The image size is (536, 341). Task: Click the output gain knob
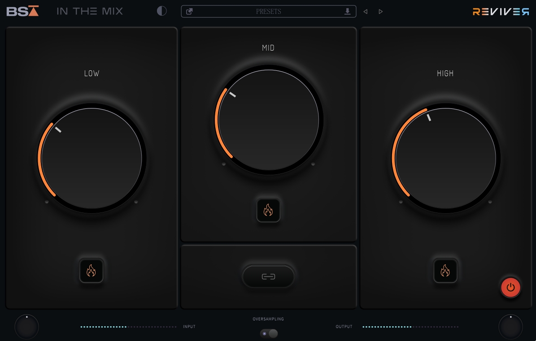point(511,327)
